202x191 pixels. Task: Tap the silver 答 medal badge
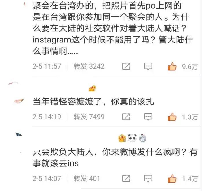(143, 138)
